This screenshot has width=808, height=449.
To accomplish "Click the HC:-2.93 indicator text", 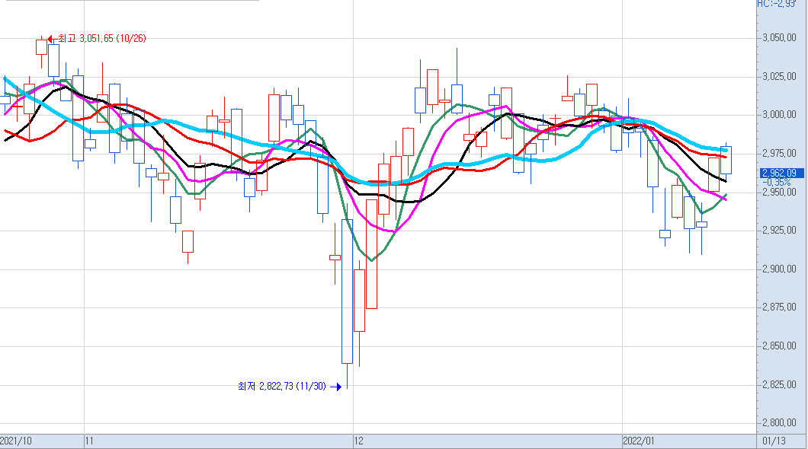I will [x=777, y=4].
